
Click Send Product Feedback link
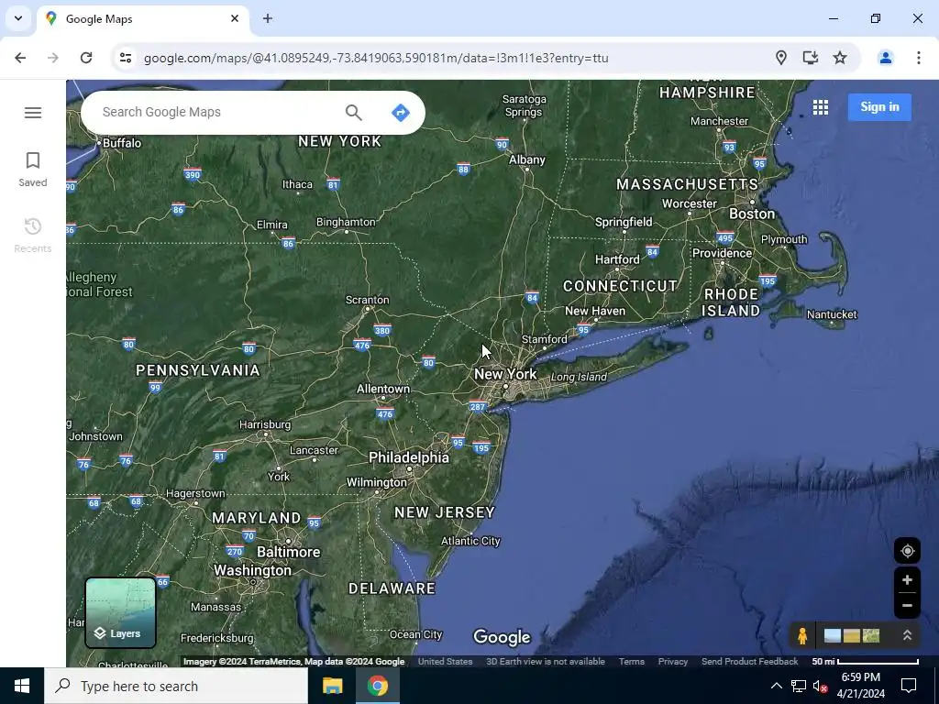pyautogui.click(x=750, y=662)
